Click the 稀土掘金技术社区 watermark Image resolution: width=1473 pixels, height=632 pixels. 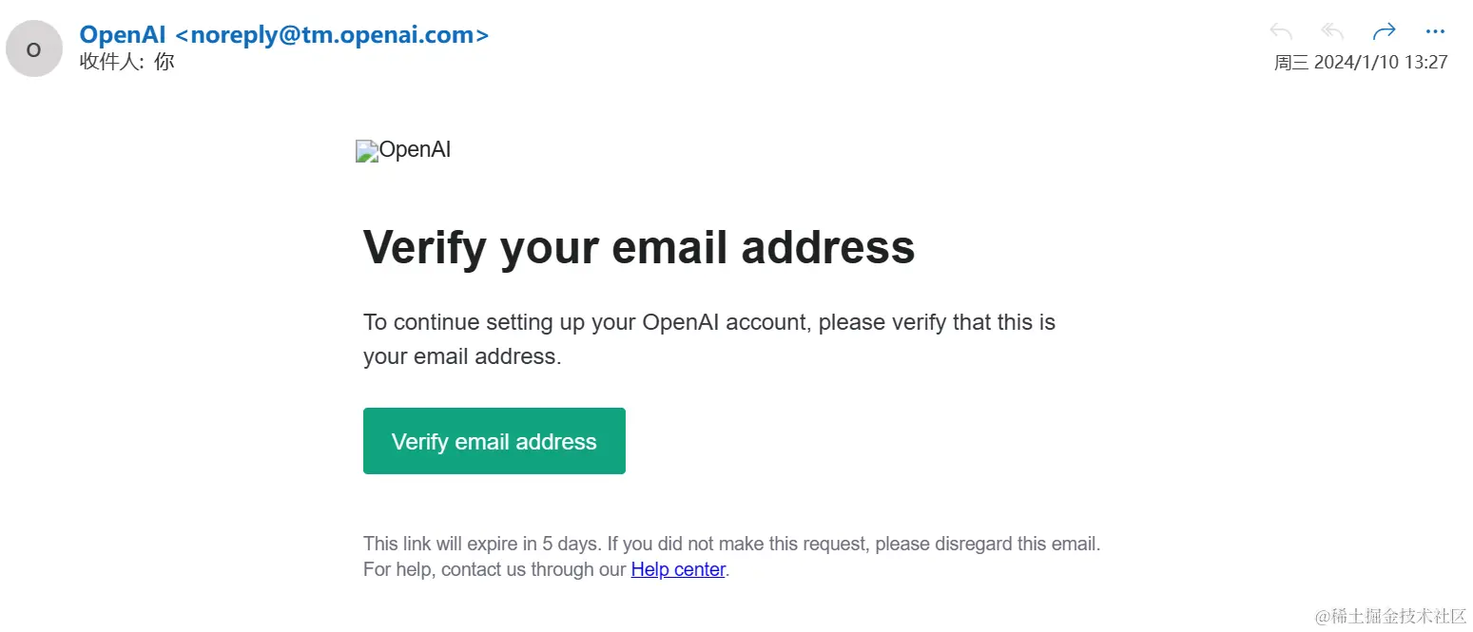click(1391, 616)
